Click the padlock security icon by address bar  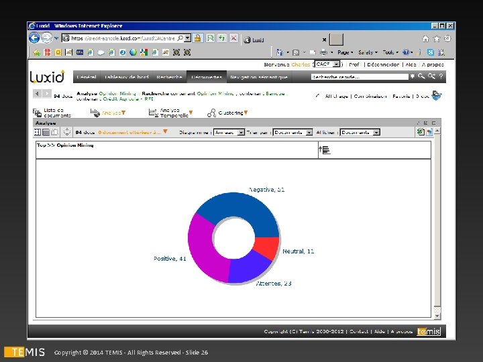(198, 38)
